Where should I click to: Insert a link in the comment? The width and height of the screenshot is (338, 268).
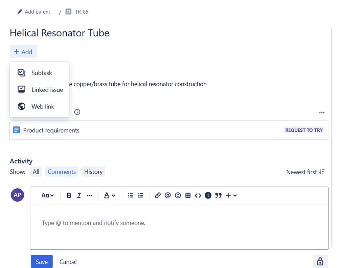158,195
